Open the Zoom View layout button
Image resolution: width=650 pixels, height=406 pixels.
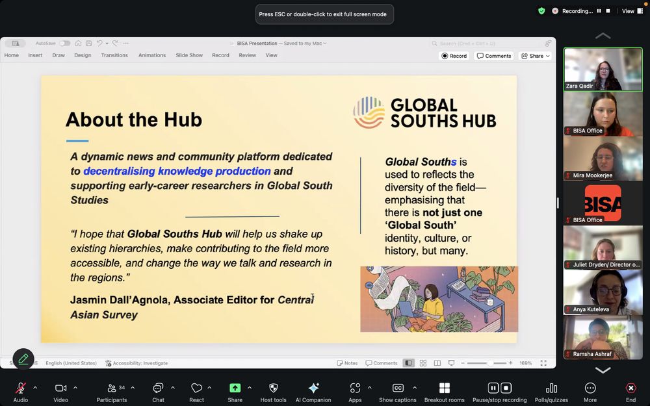coord(632,11)
